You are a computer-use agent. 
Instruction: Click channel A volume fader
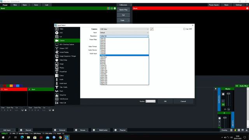(x=225, y=117)
